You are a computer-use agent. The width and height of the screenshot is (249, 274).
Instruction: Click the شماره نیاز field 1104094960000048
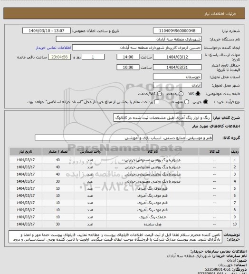point(177,31)
